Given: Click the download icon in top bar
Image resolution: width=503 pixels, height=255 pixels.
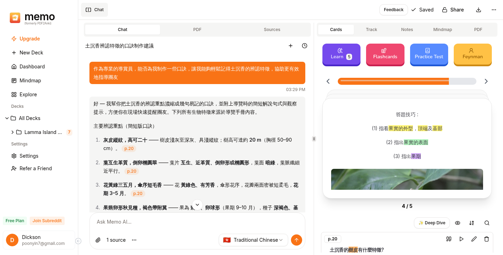Looking at the screenshot, I should coord(479,10).
